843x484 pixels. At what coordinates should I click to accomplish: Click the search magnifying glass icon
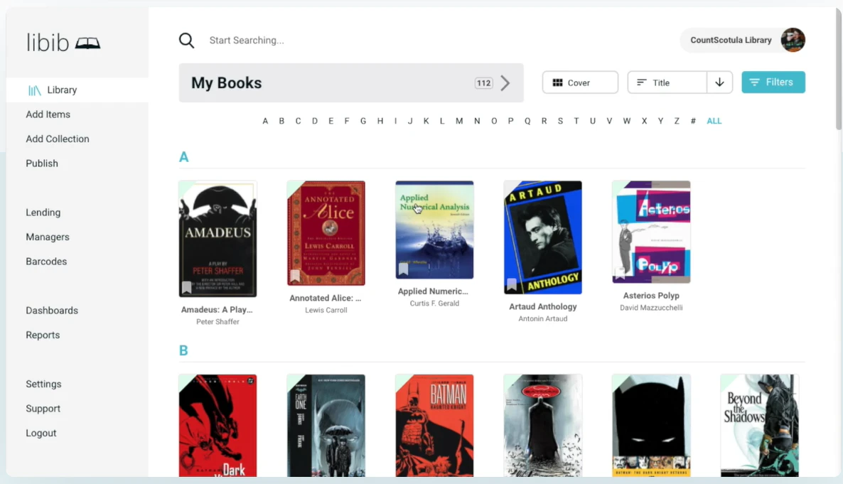(x=186, y=41)
